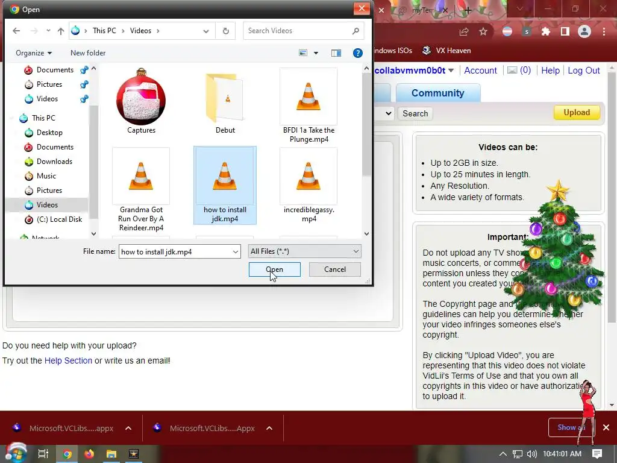Open File Explorer from the taskbar
Screen dimensions: 617x463
[x=111, y=454]
